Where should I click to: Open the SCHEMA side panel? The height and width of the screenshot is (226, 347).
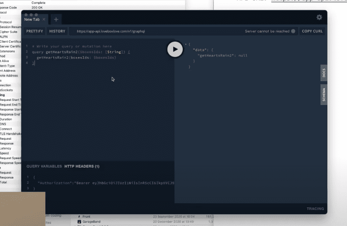pyautogui.click(x=324, y=94)
